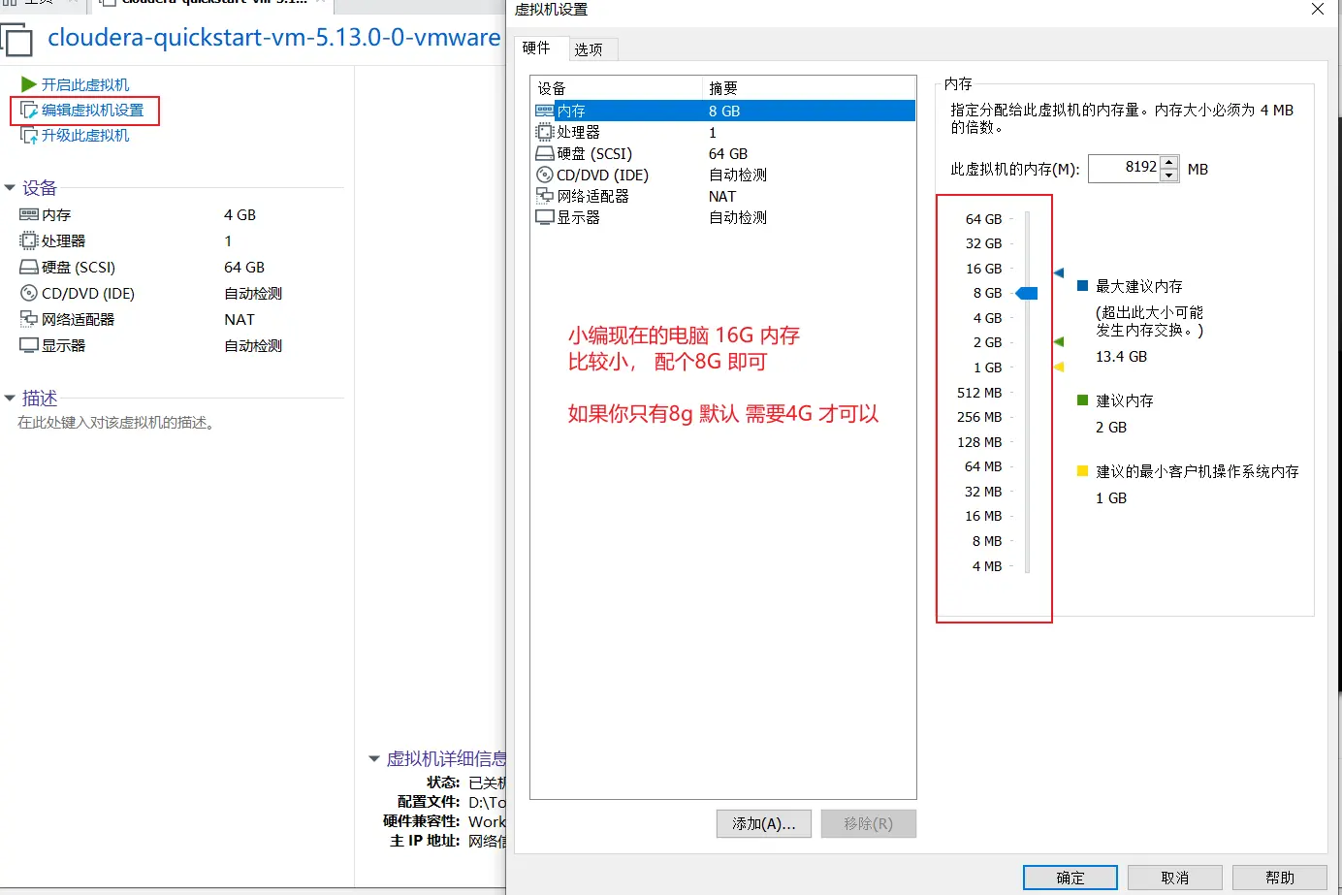
Task: Click the 升级此虚拟机 link
Action: [x=85, y=136]
